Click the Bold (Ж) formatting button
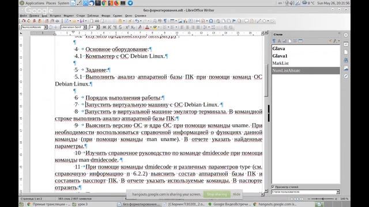 (x=104, y=27)
